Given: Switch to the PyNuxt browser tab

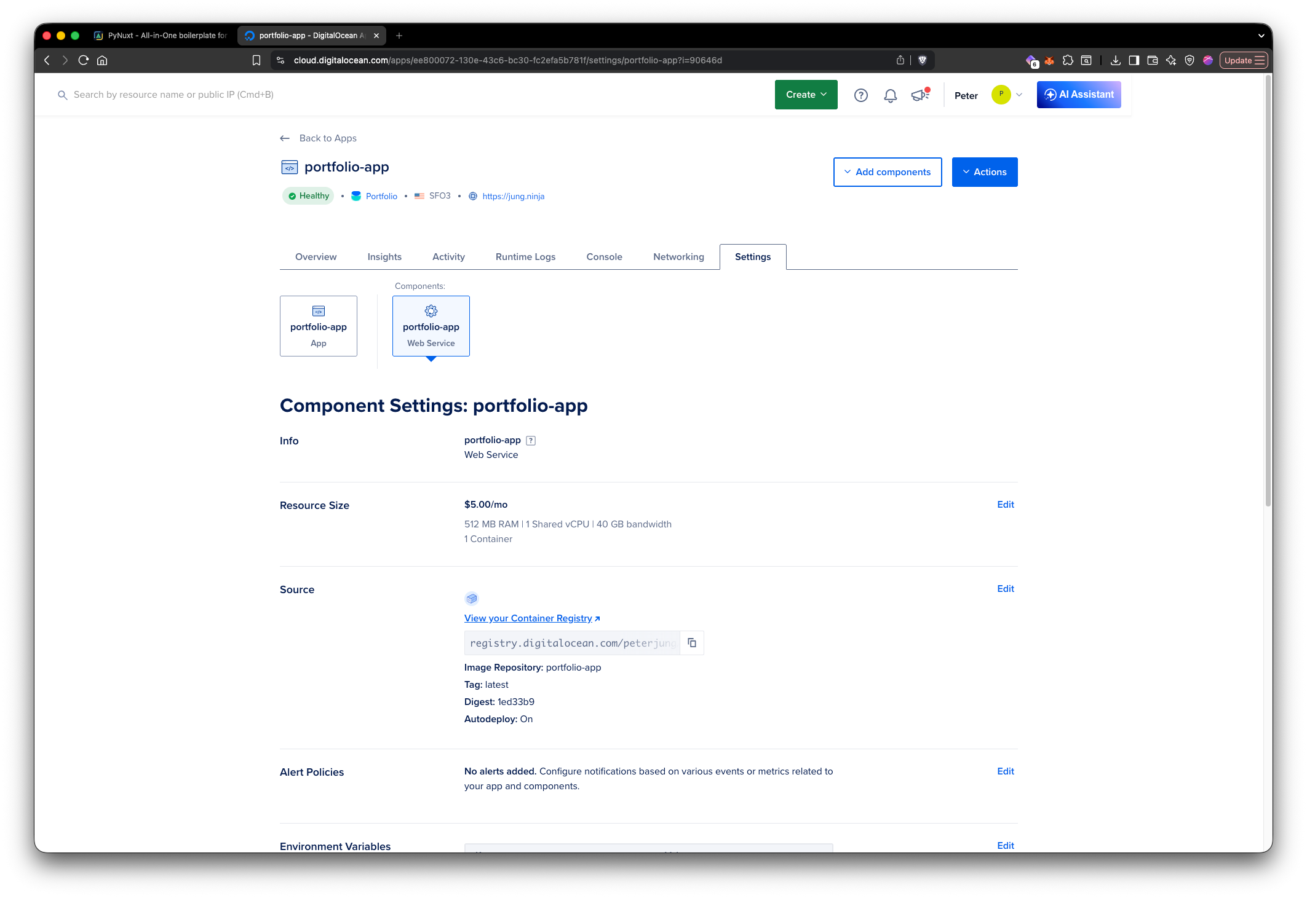Looking at the screenshot, I should pyautogui.click(x=161, y=36).
